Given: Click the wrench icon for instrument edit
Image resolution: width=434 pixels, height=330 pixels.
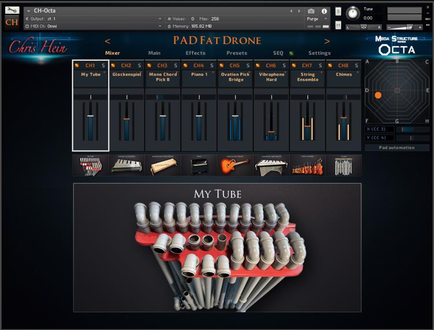Looking at the screenshot, I should 12,10.
